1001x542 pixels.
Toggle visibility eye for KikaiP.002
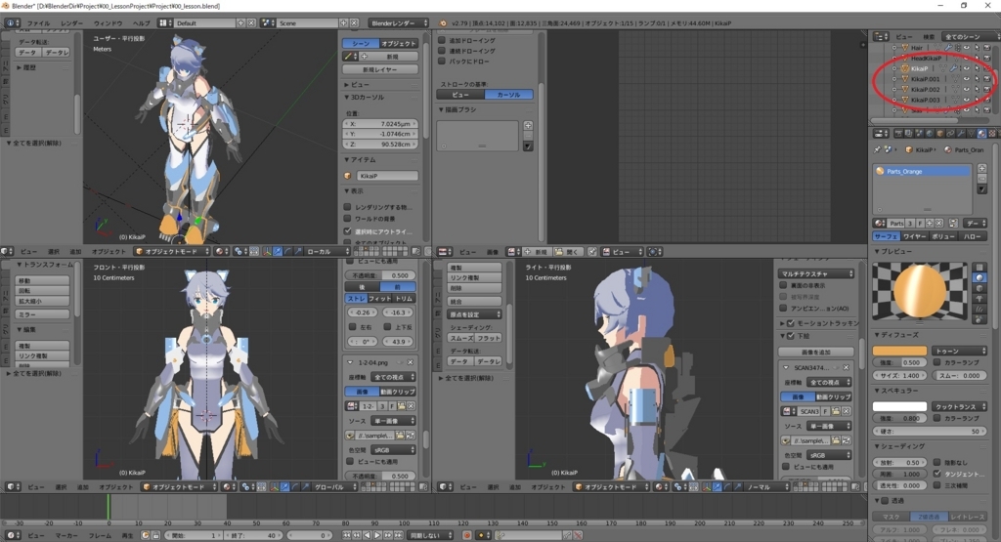(x=967, y=89)
